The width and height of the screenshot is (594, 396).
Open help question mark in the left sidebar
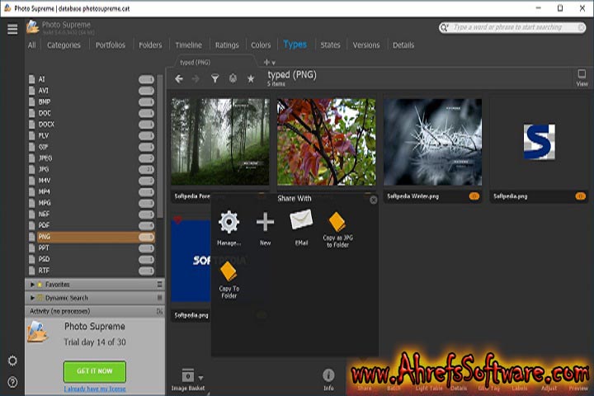click(12, 382)
